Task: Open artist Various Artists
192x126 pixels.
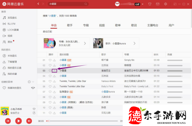Action: pyautogui.click(x=108, y=81)
